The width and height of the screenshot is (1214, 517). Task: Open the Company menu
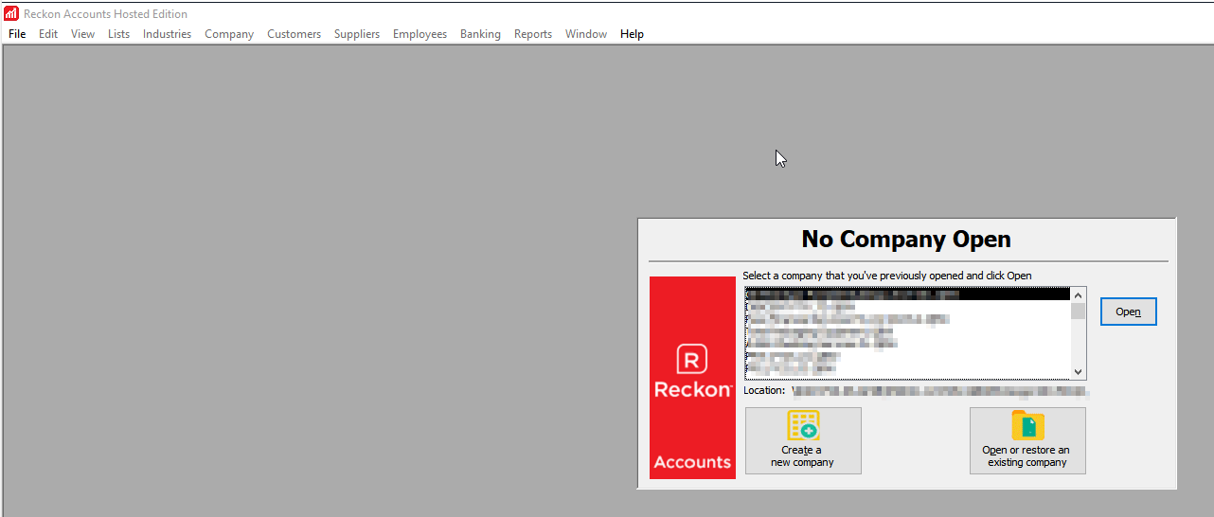coord(229,34)
